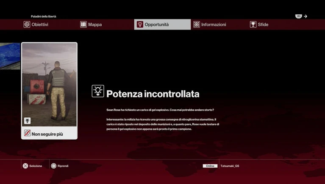The height and width of the screenshot is (184, 325).
Task: Click the R1 shoulder button badge
Action: [299, 16]
